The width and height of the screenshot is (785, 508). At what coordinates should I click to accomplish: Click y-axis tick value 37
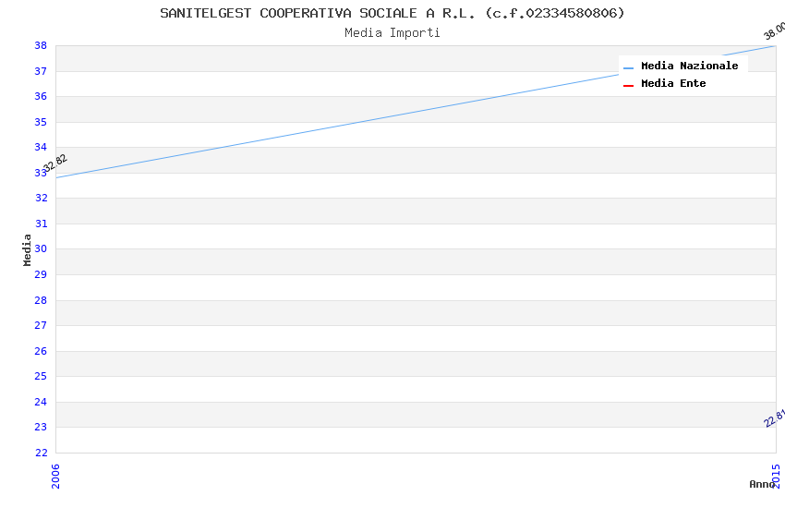coord(41,71)
